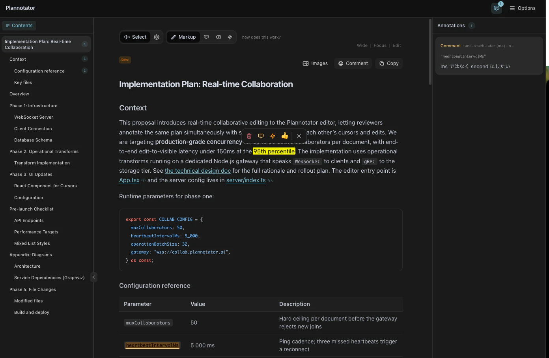React with the thumbs up emoji
The height and width of the screenshot is (358, 549).
tap(285, 136)
